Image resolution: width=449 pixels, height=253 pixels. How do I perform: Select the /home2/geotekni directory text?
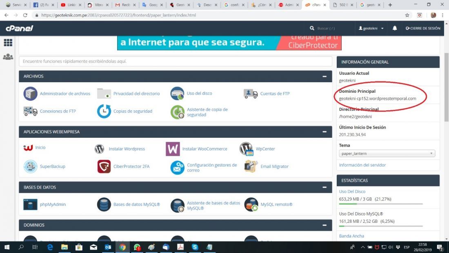356,117
